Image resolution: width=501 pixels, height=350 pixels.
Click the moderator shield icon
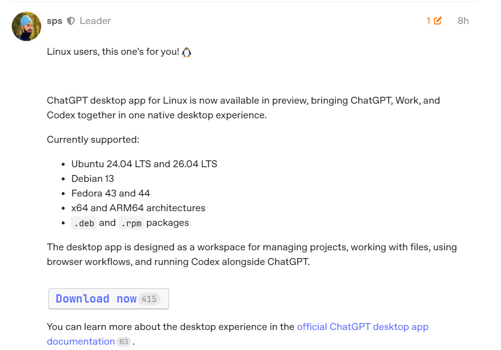click(x=71, y=21)
